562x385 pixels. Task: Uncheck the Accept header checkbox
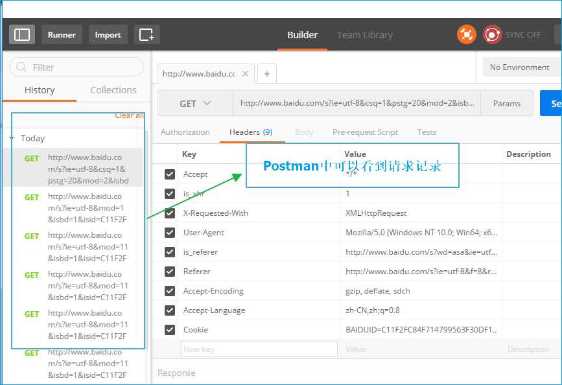coord(170,174)
